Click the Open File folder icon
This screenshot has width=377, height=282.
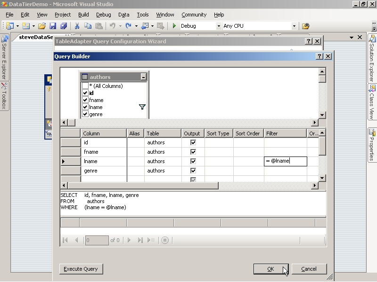point(42,26)
